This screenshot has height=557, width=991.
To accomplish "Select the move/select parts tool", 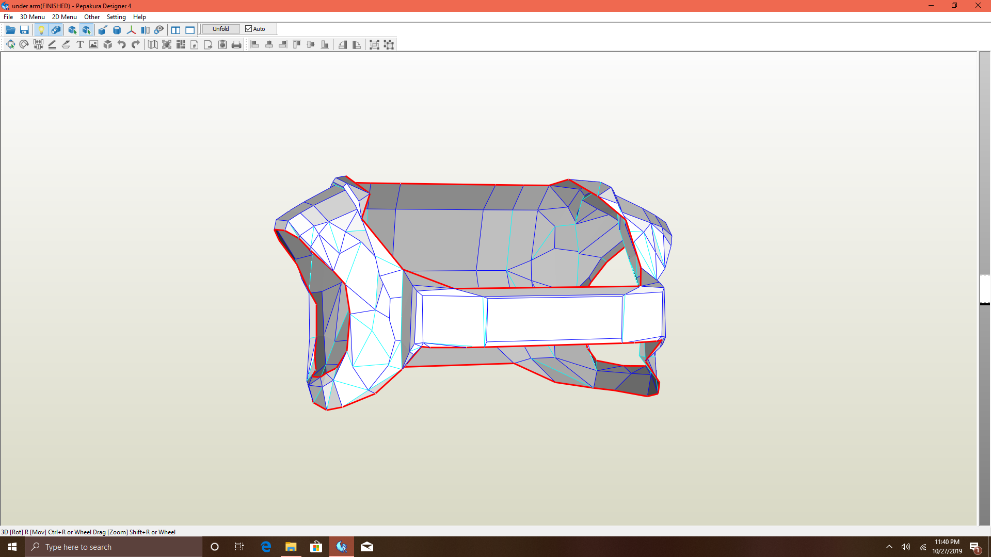I will click(10, 44).
